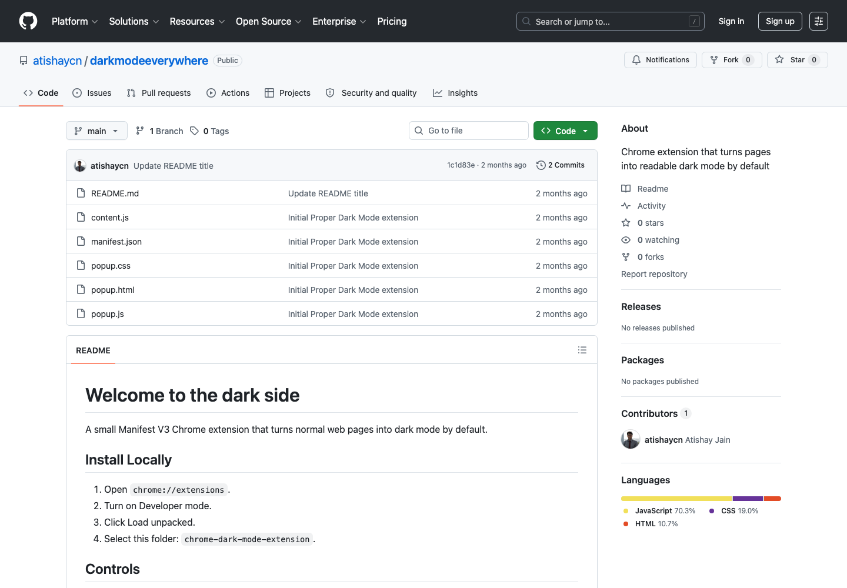Click the magnifier icon in Go to file
The width and height of the screenshot is (847, 588).
(419, 131)
